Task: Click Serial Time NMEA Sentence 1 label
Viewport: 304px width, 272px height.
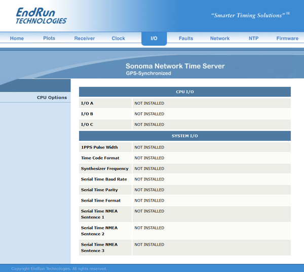Action: (99, 214)
